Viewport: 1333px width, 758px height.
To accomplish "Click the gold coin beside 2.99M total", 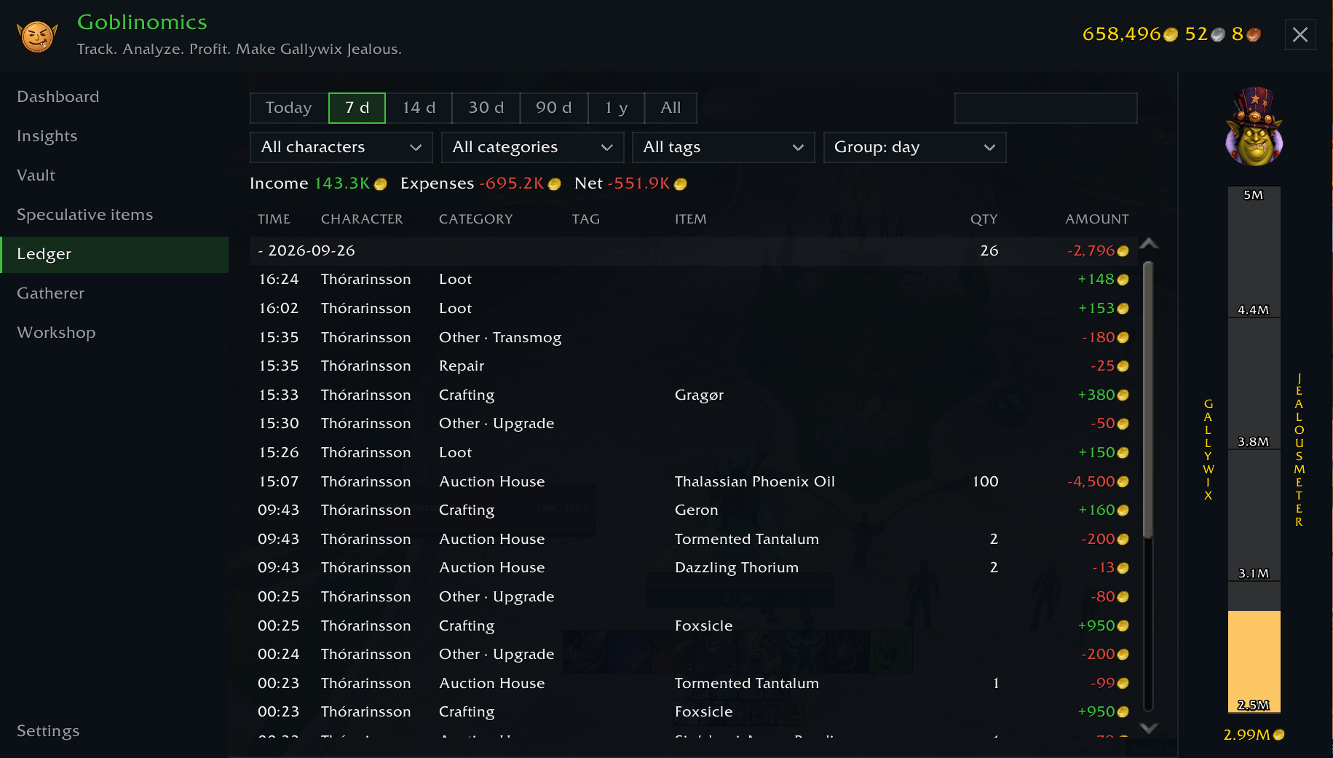I will pos(1279,735).
